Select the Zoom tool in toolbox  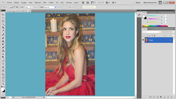point(3,84)
